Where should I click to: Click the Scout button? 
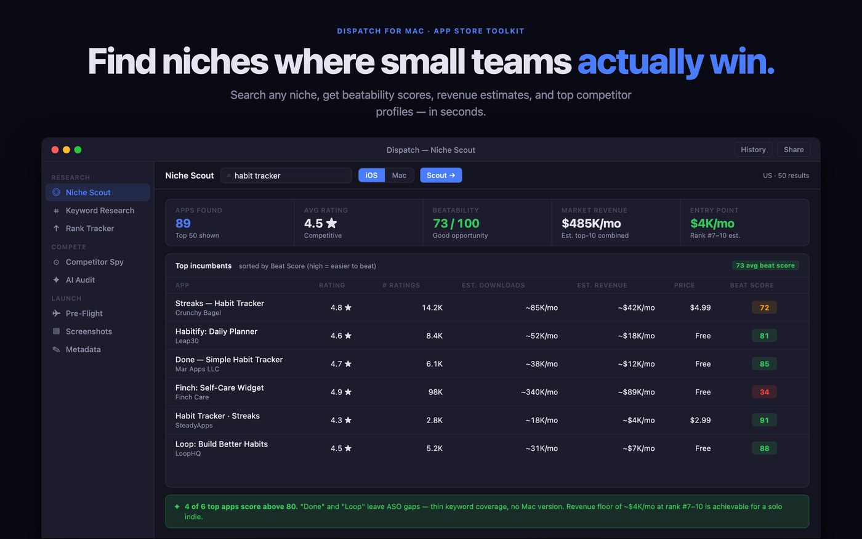click(x=441, y=176)
